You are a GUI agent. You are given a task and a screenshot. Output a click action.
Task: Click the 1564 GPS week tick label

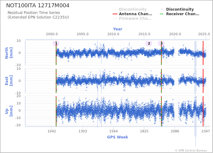click(113, 131)
